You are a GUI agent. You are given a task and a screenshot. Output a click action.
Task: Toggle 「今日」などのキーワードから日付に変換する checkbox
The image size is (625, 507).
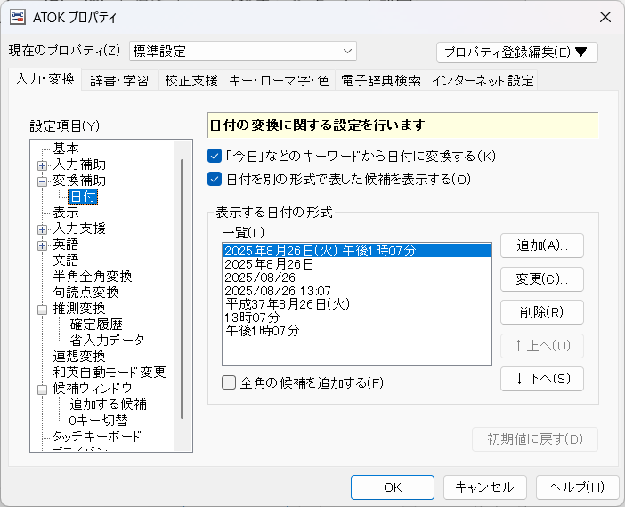(215, 156)
